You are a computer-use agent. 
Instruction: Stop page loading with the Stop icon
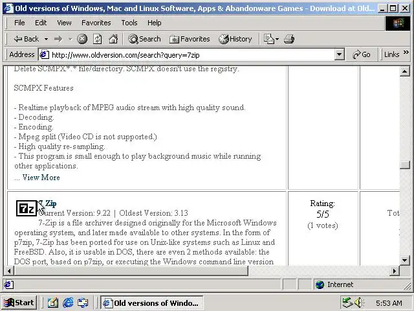click(x=82, y=39)
